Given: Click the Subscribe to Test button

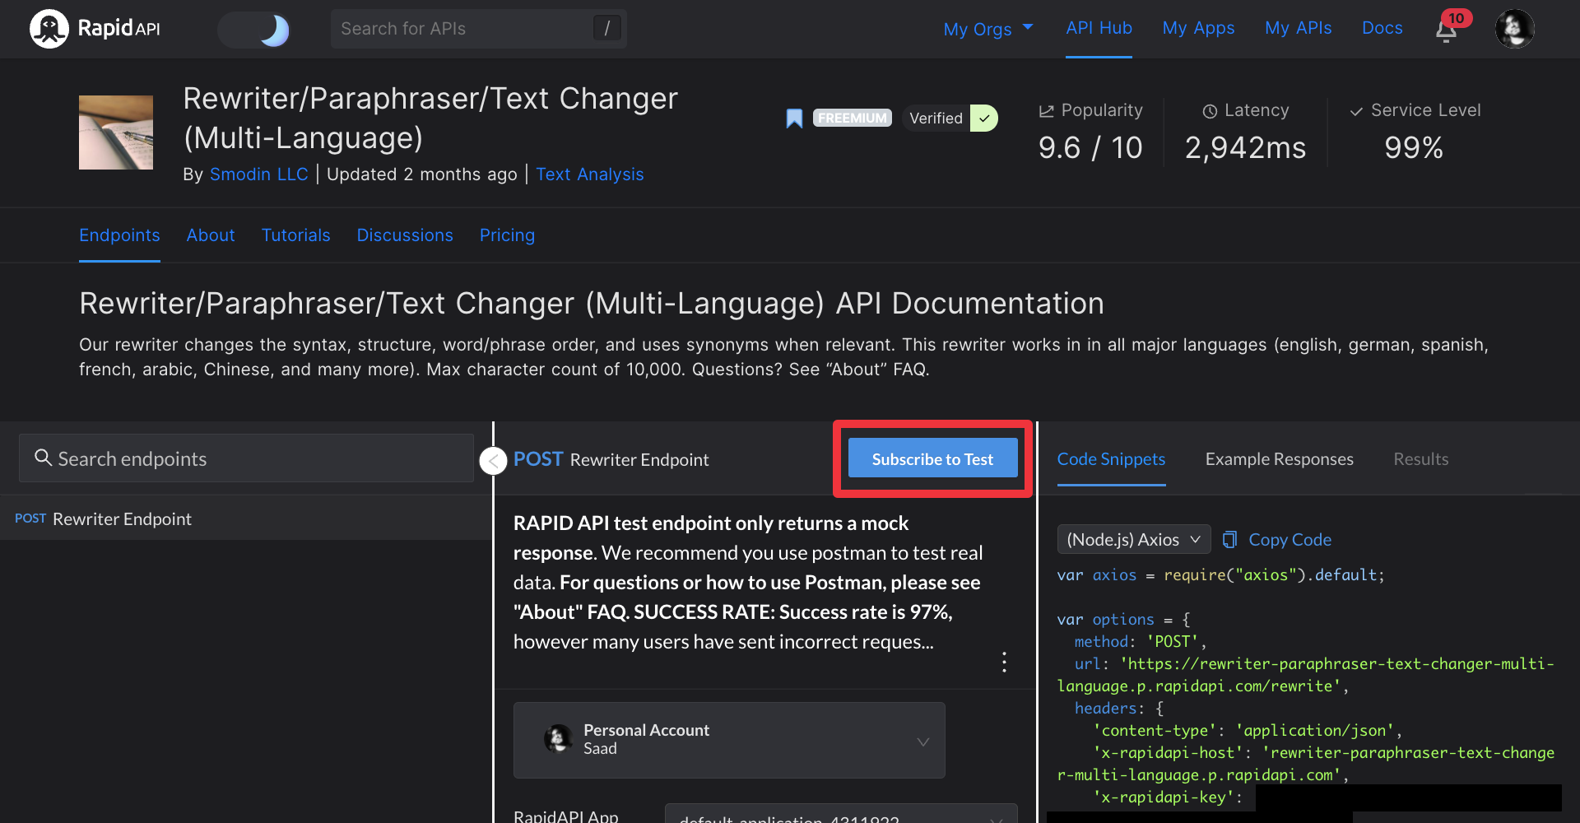Looking at the screenshot, I should (x=932, y=458).
